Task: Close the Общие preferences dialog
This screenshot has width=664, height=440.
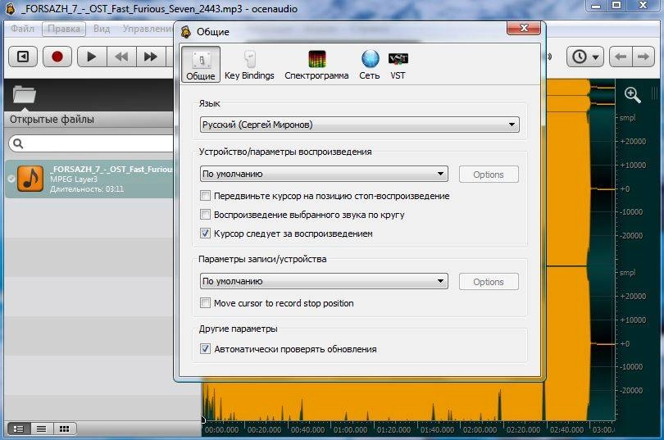Action: pyautogui.click(x=524, y=29)
